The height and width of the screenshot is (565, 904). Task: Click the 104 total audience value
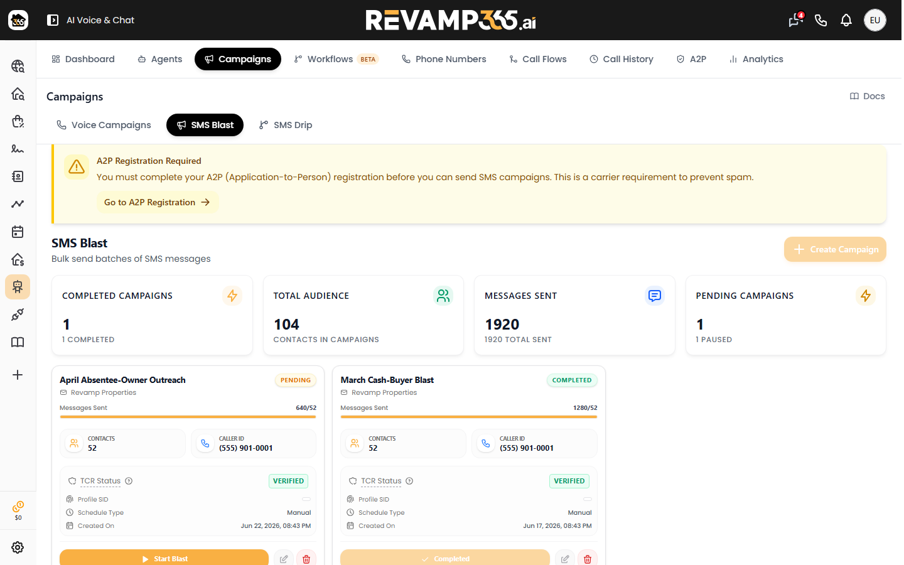(286, 325)
